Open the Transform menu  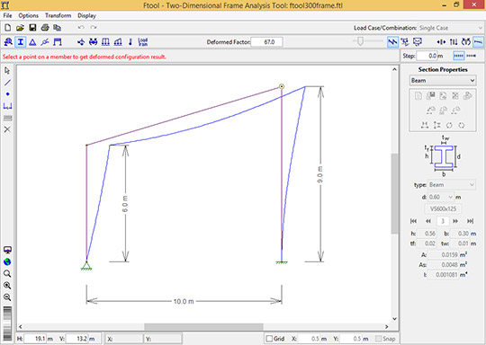tap(58, 15)
